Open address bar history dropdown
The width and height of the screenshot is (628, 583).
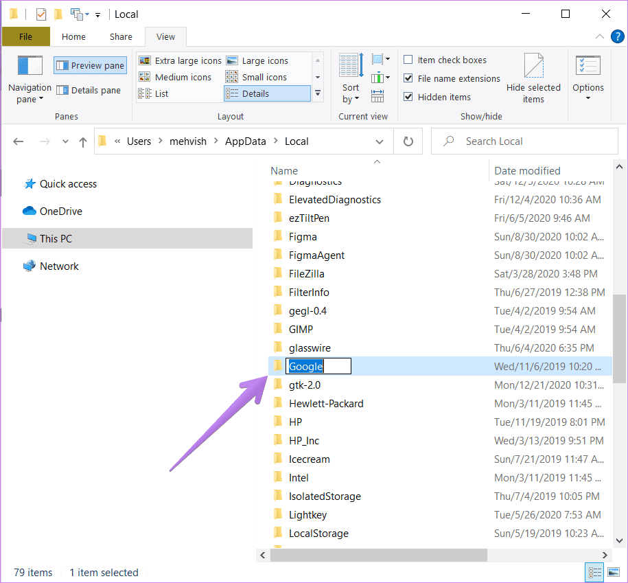[380, 141]
